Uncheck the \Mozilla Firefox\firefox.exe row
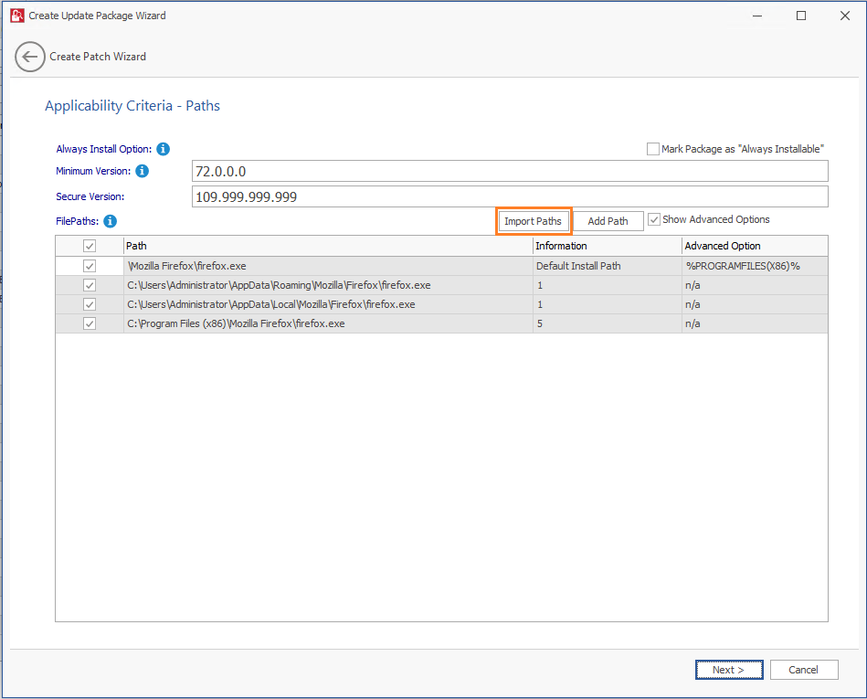This screenshot has width=867, height=699. [x=90, y=266]
